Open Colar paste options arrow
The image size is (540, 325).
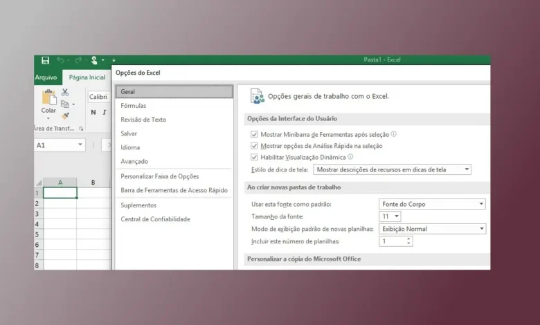48,118
